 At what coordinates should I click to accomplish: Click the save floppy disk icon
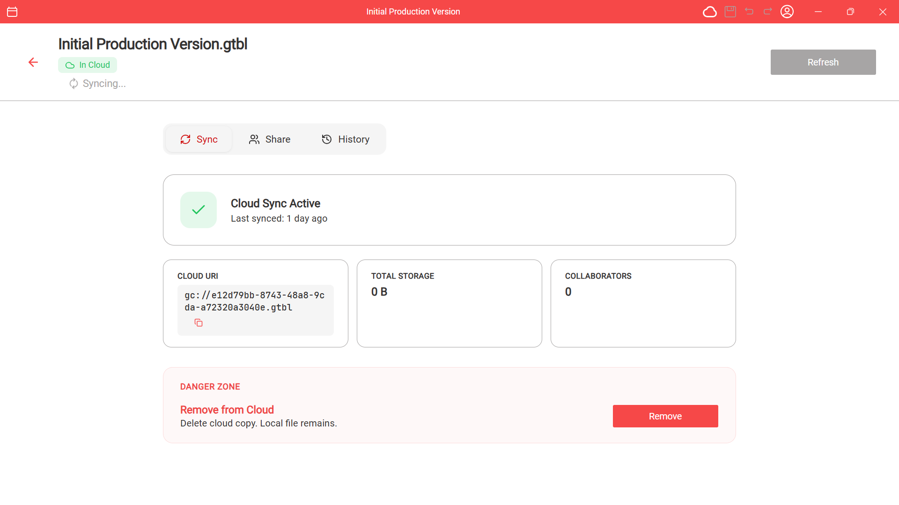tap(730, 12)
